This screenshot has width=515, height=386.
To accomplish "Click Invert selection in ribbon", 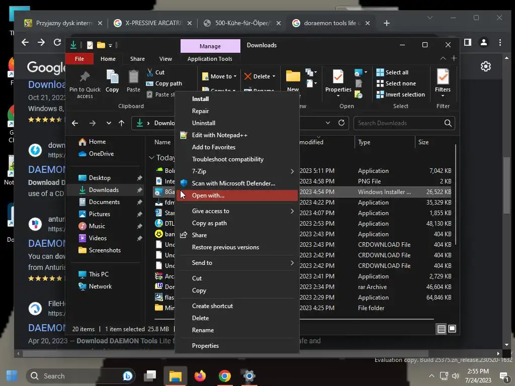I will [x=401, y=94].
